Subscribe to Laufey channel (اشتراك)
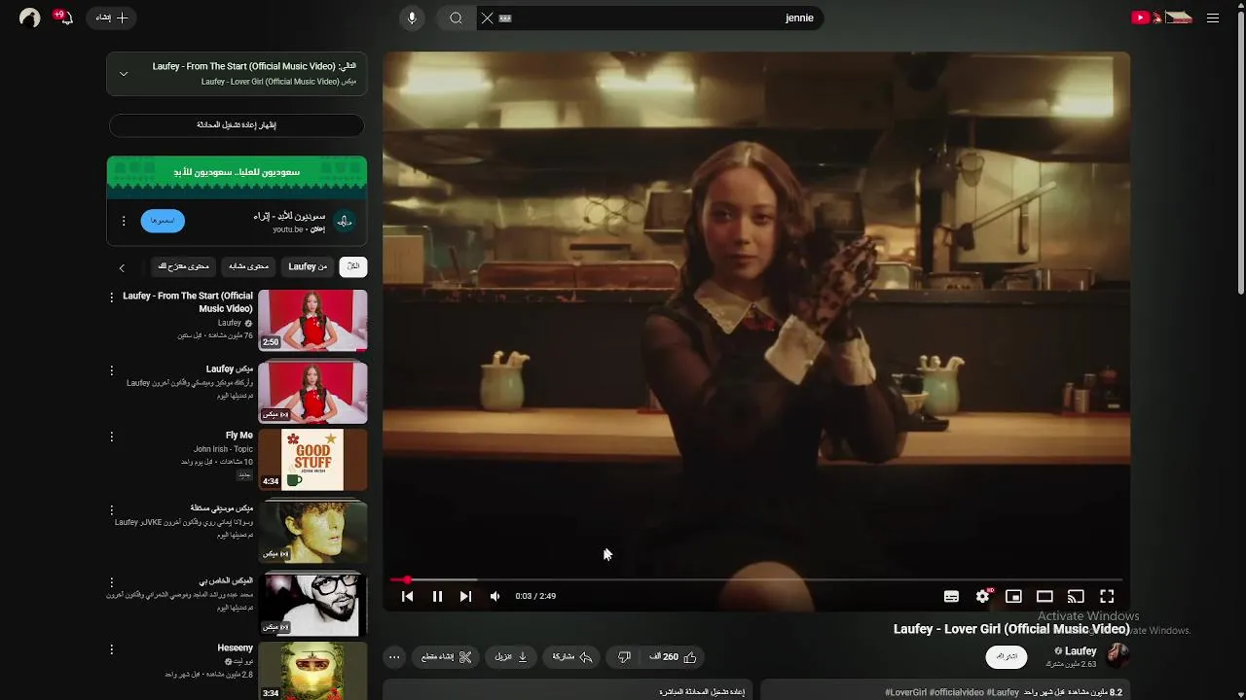The image size is (1246, 700). point(1007,656)
